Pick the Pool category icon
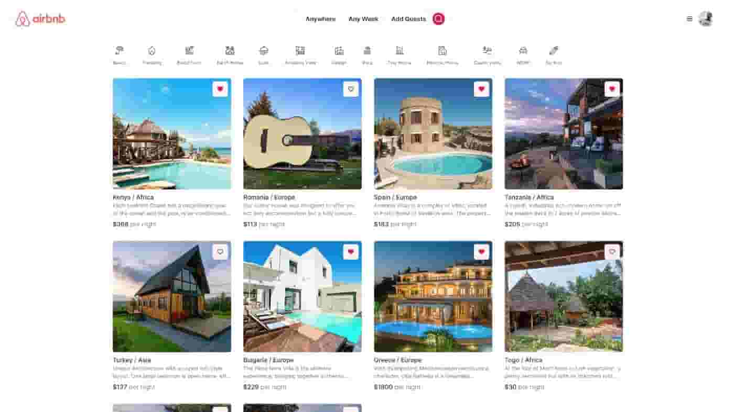 pyautogui.click(x=367, y=51)
